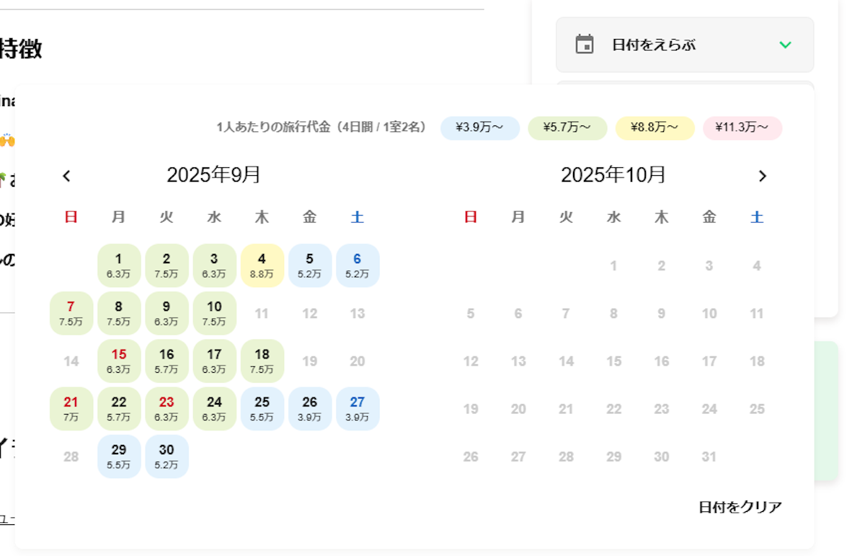Click 日付をクリア to clear dates
The image size is (865, 556).
[740, 507]
